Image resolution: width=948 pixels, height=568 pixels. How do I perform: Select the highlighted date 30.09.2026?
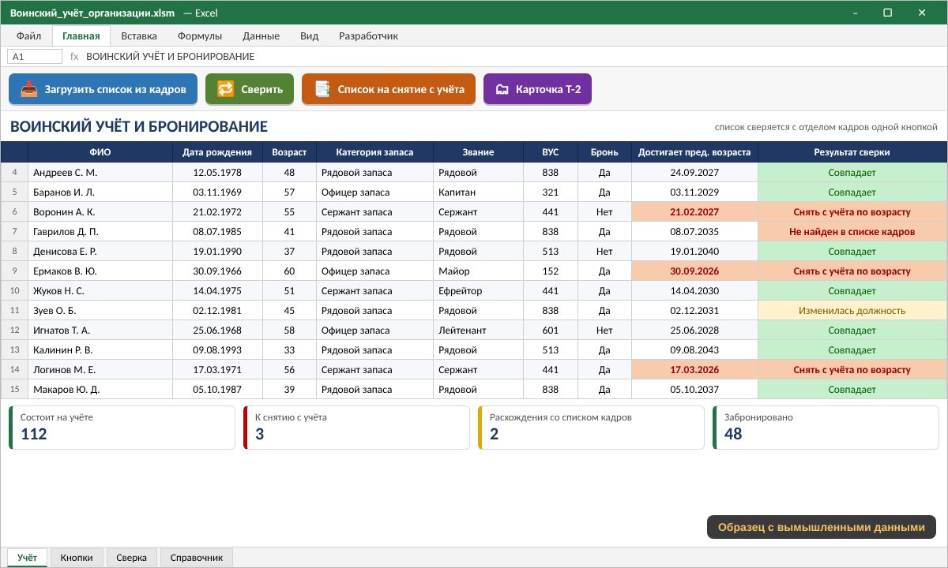click(694, 271)
